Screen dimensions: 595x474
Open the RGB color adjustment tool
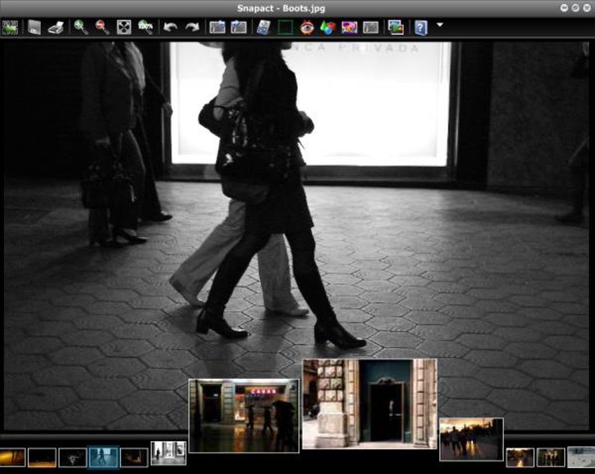tap(328, 27)
